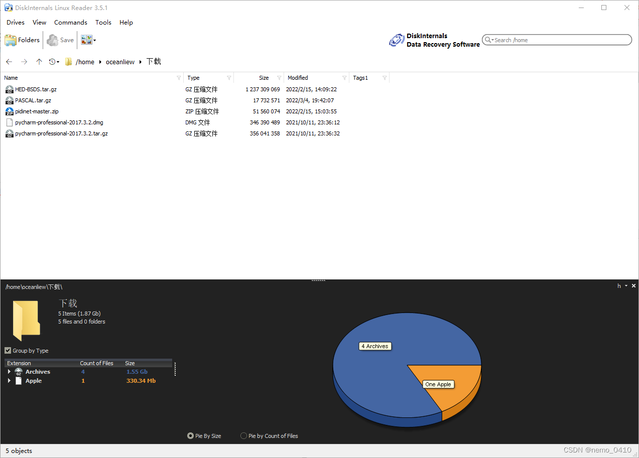Open the Tools menu
This screenshot has height=458, width=639.
click(103, 23)
